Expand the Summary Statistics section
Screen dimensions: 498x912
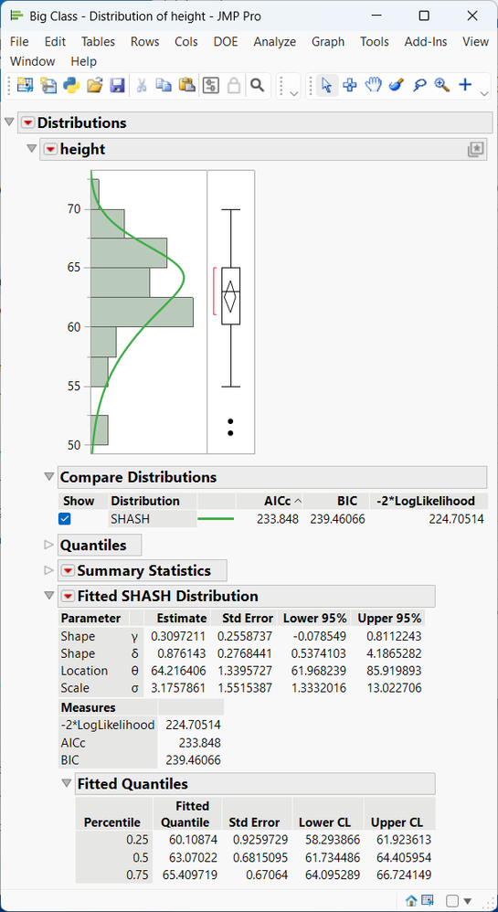[48, 570]
